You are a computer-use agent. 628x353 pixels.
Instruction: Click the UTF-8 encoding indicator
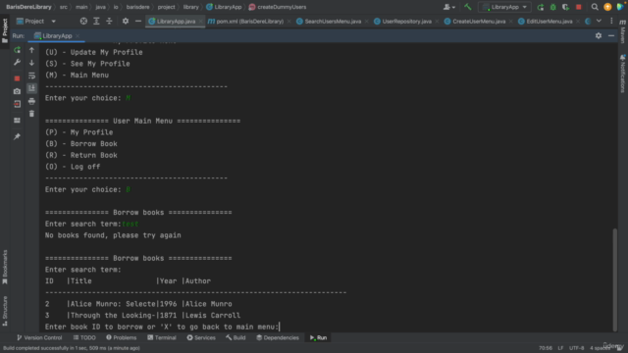pyautogui.click(x=576, y=348)
